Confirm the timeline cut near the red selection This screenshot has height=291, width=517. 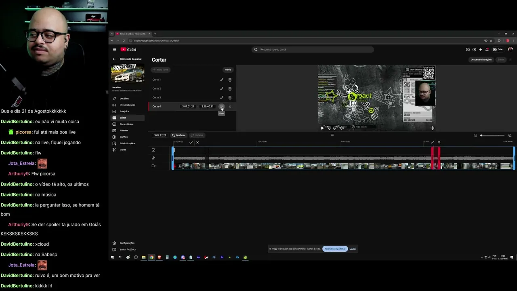coord(432,142)
